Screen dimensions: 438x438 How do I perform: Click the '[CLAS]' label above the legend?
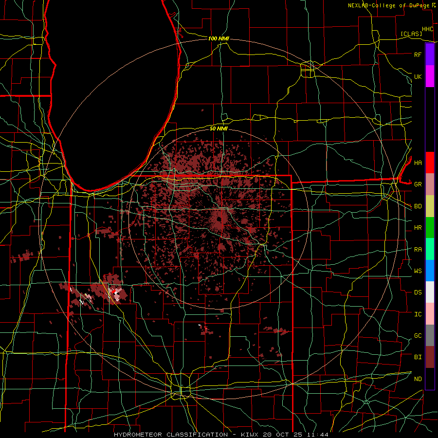coord(411,34)
